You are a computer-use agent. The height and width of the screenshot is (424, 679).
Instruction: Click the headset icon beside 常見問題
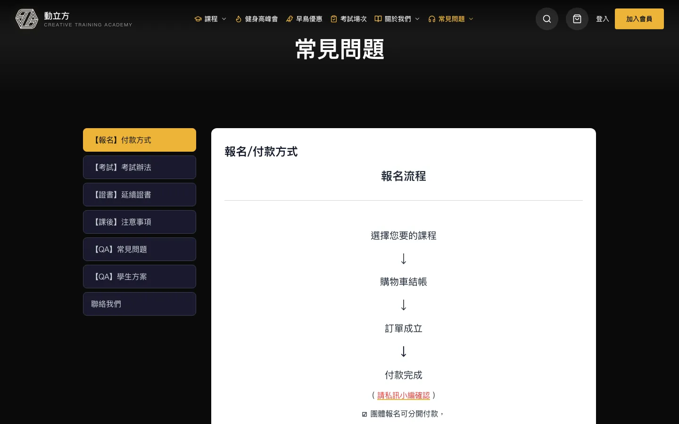(432, 19)
